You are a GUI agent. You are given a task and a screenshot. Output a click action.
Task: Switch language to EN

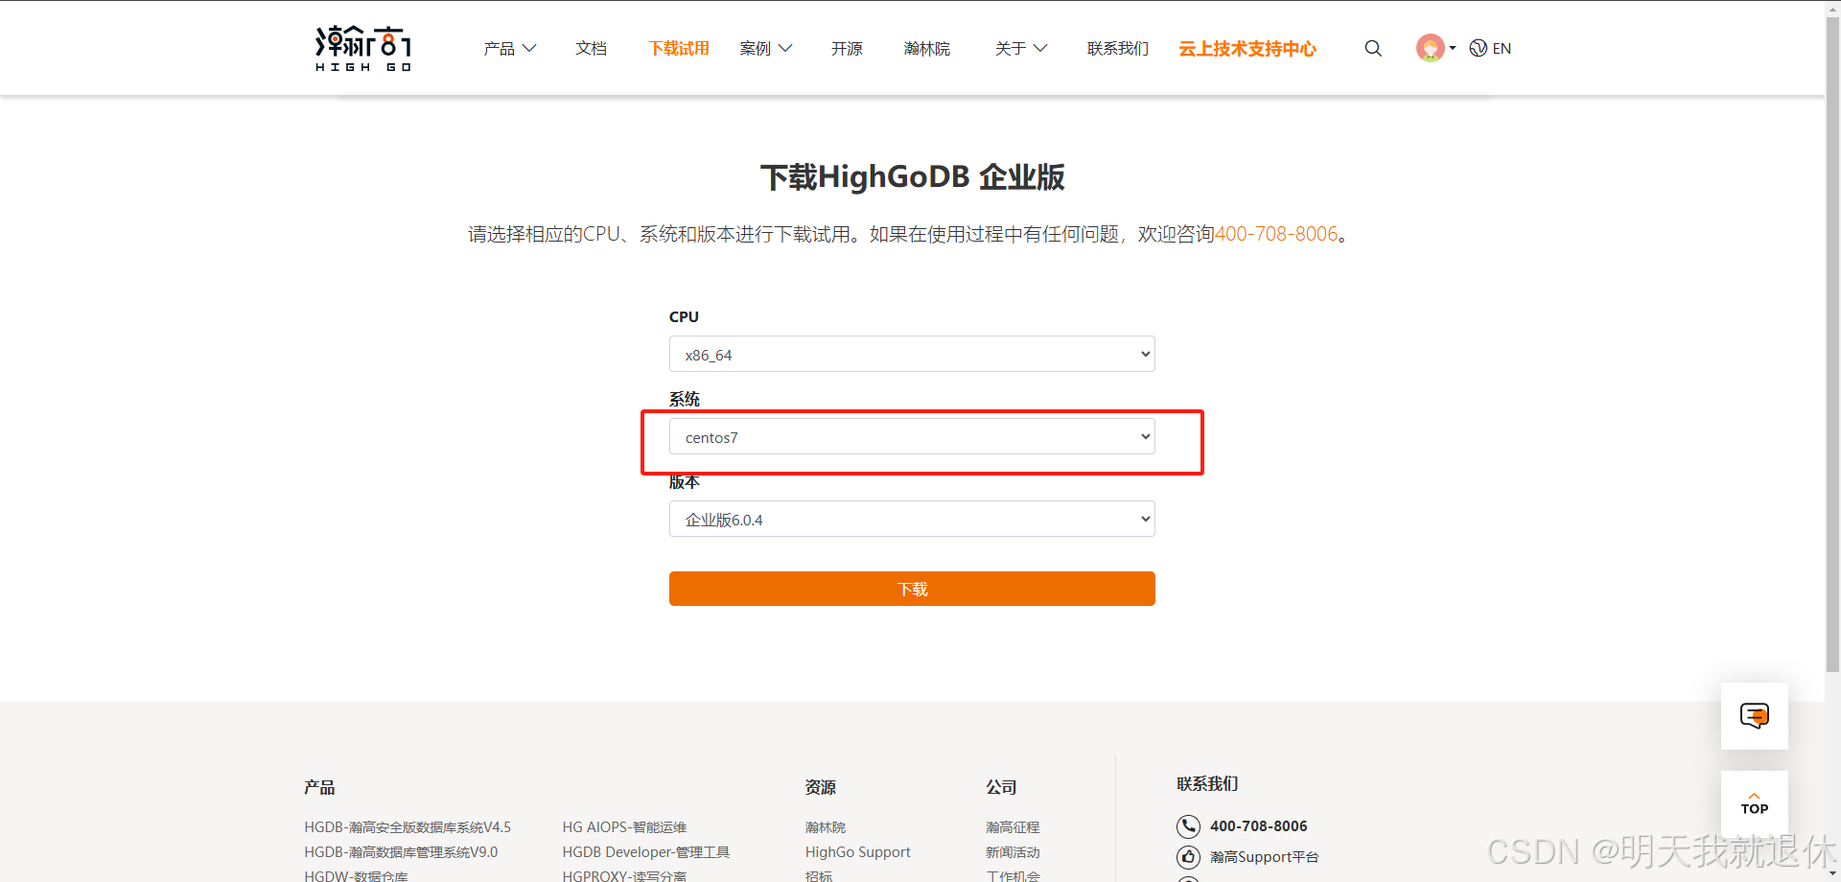point(1490,48)
